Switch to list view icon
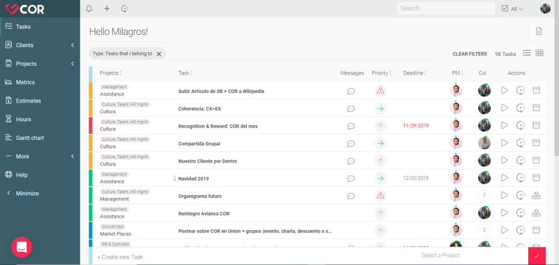This screenshot has height=265, width=559. pos(526,53)
